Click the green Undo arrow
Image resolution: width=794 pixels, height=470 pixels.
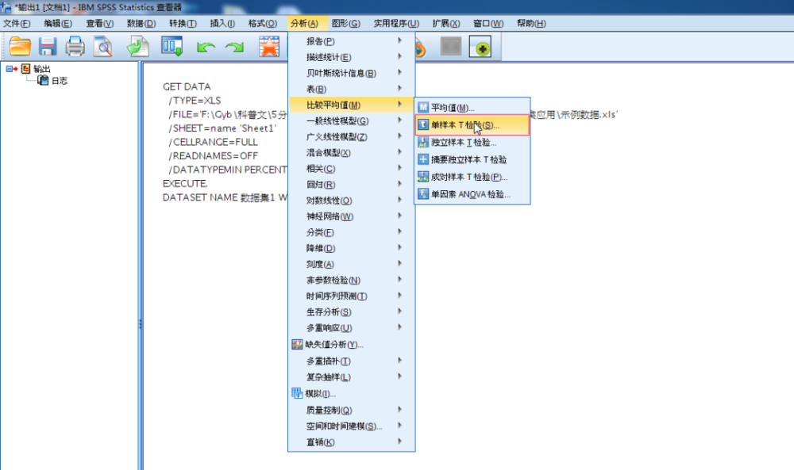click(x=206, y=48)
